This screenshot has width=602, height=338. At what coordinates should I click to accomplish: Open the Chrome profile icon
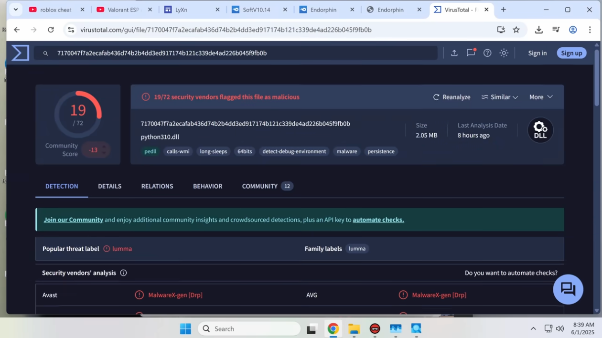pos(573,30)
